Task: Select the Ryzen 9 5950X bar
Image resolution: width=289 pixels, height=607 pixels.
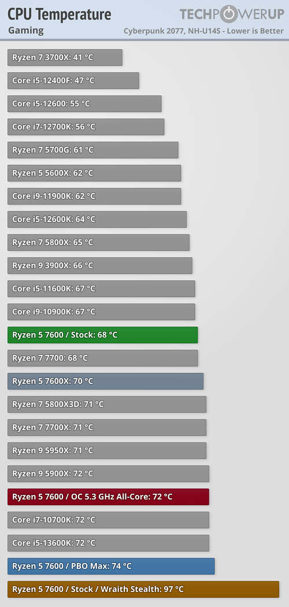Action: pos(107,450)
